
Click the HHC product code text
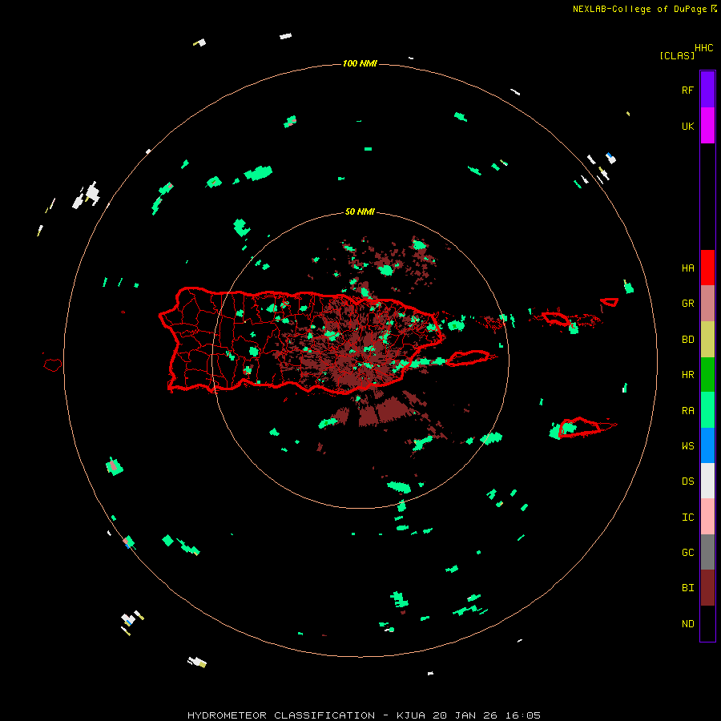[x=704, y=48]
